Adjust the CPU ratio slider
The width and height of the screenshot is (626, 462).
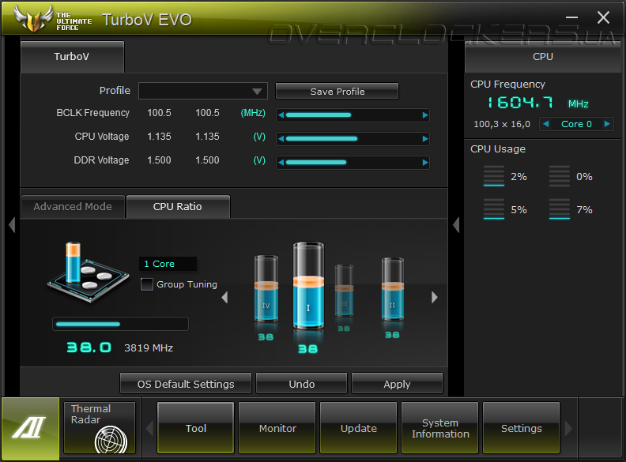pos(120,324)
